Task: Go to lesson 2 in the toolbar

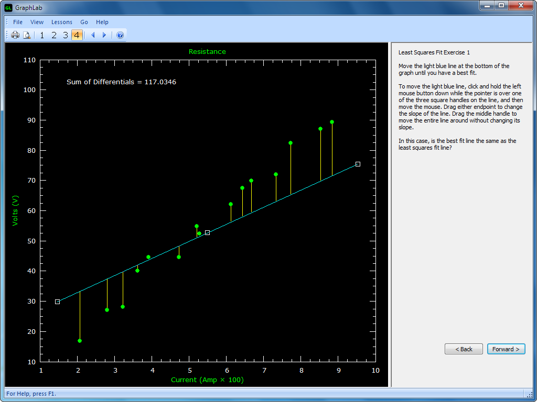Action: coord(54,35)
